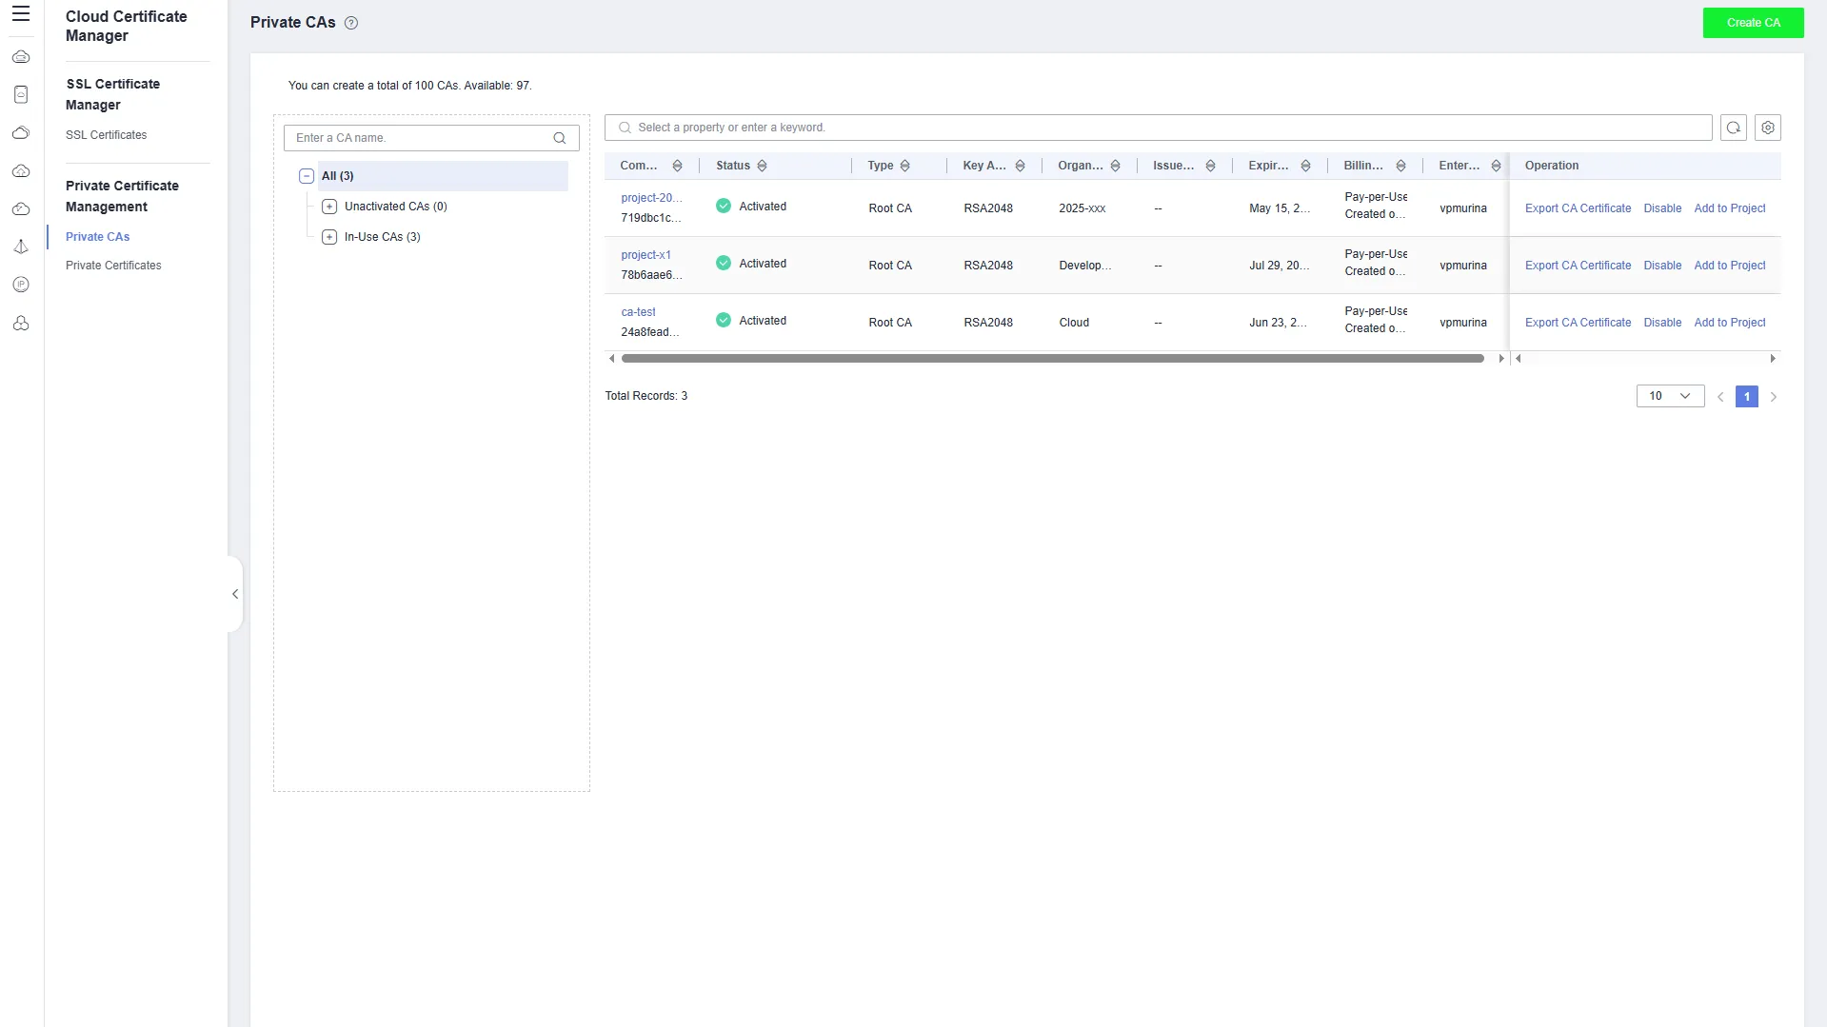Collapse the All (3) tree node

coord(307,176)
